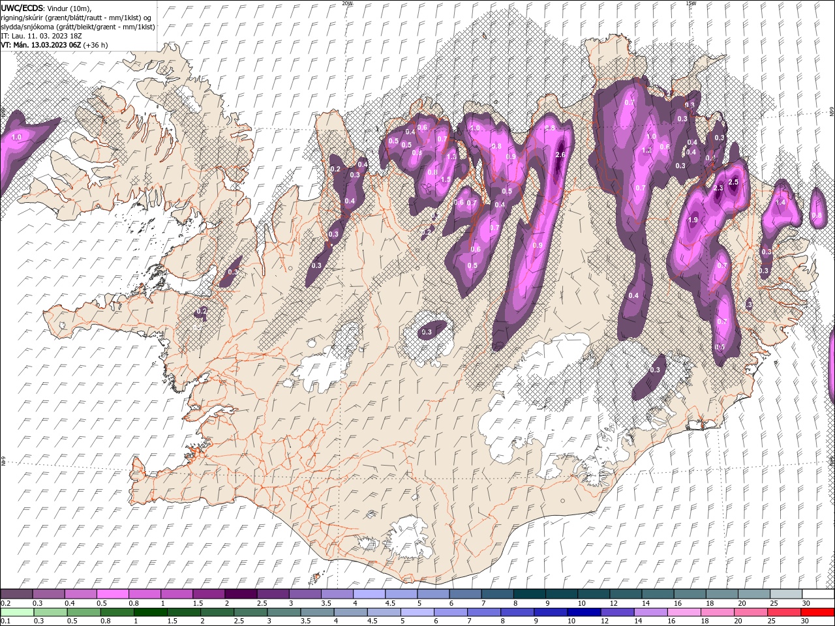Click the 0.1 label in the lower legend row

pyautogui.click(x=5, y=621)
